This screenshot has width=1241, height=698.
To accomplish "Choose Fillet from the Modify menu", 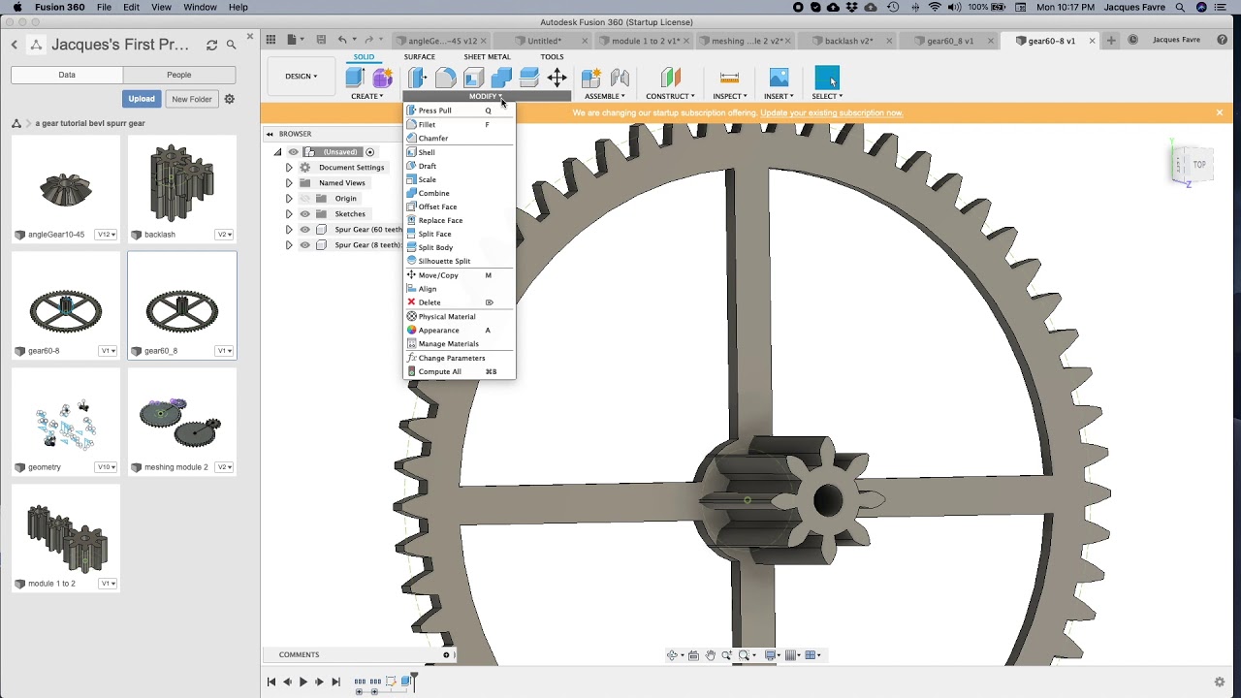I will [x=459, y=124].
